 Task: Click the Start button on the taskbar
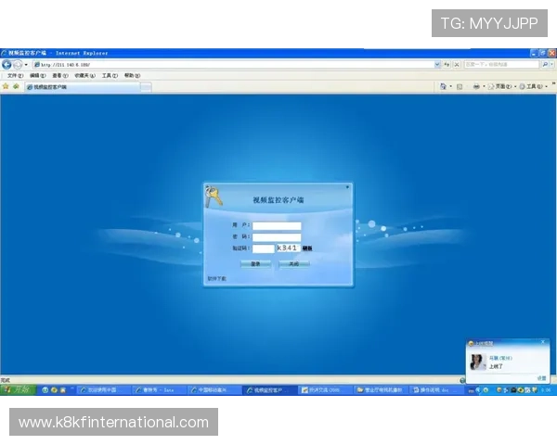[17, 390]
